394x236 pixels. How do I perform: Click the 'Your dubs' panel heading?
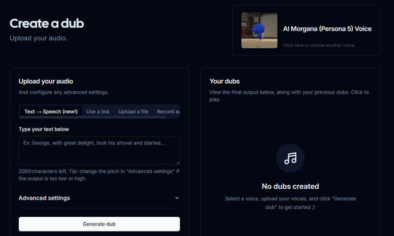click(225, 81)
